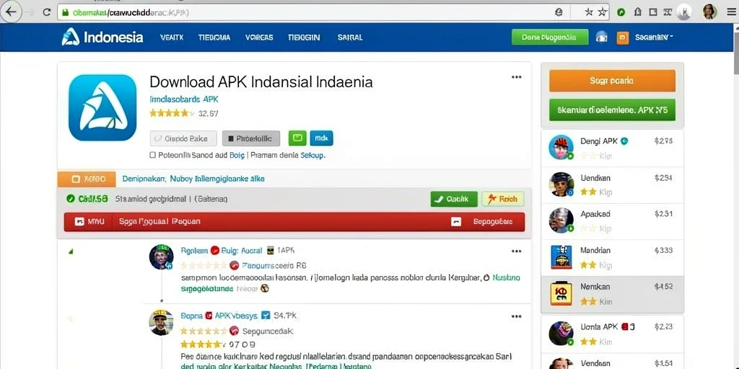Click the green Skamartiioalemlene APK button
The width and height of the screenshot is (739, 369).
tap(612, 110)
